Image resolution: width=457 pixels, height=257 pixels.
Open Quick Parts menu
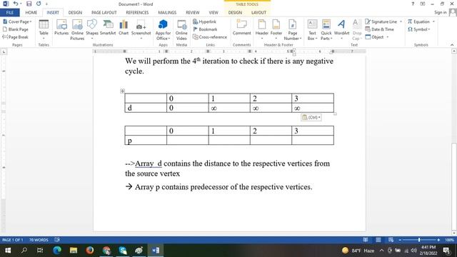coord(326,30)
